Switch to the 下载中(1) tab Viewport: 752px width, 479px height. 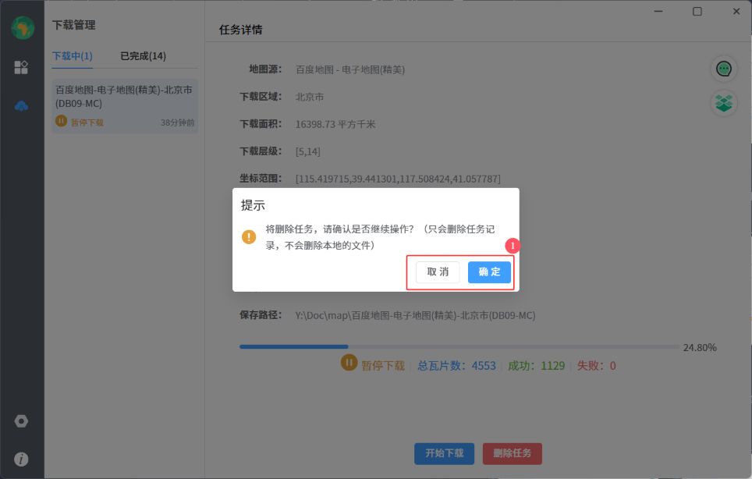tap(72, 56)
